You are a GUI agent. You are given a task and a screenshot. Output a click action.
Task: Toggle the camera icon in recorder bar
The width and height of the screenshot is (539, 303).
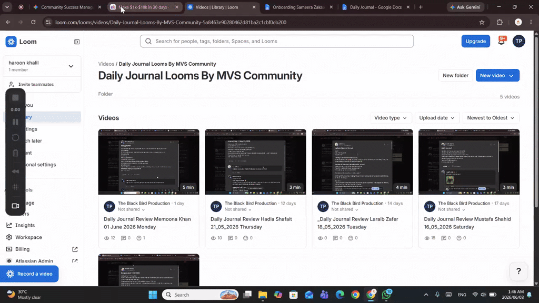click(15, 206)
